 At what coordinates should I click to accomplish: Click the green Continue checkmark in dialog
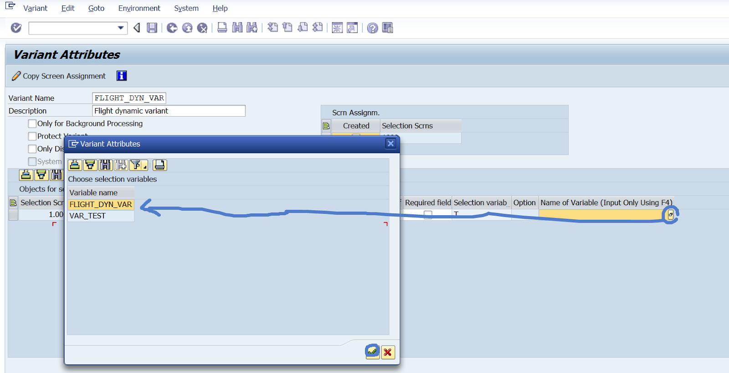pyautogui.click(x=372, y=352)
